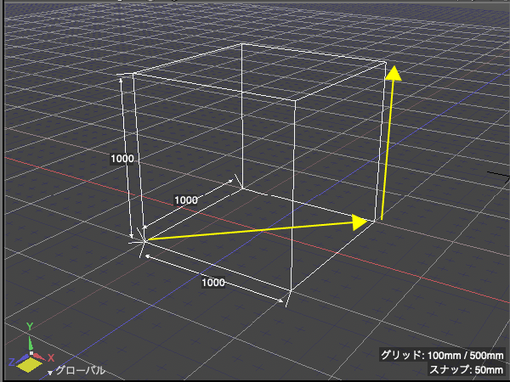
Task: Click the Y axis label on gizmo
Action: click(x=30, y=327)
